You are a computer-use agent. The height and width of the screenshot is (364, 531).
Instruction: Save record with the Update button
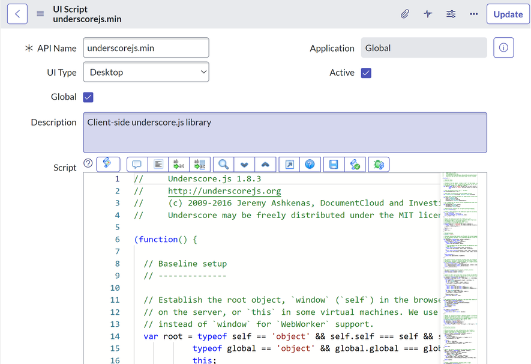point(508,14)
